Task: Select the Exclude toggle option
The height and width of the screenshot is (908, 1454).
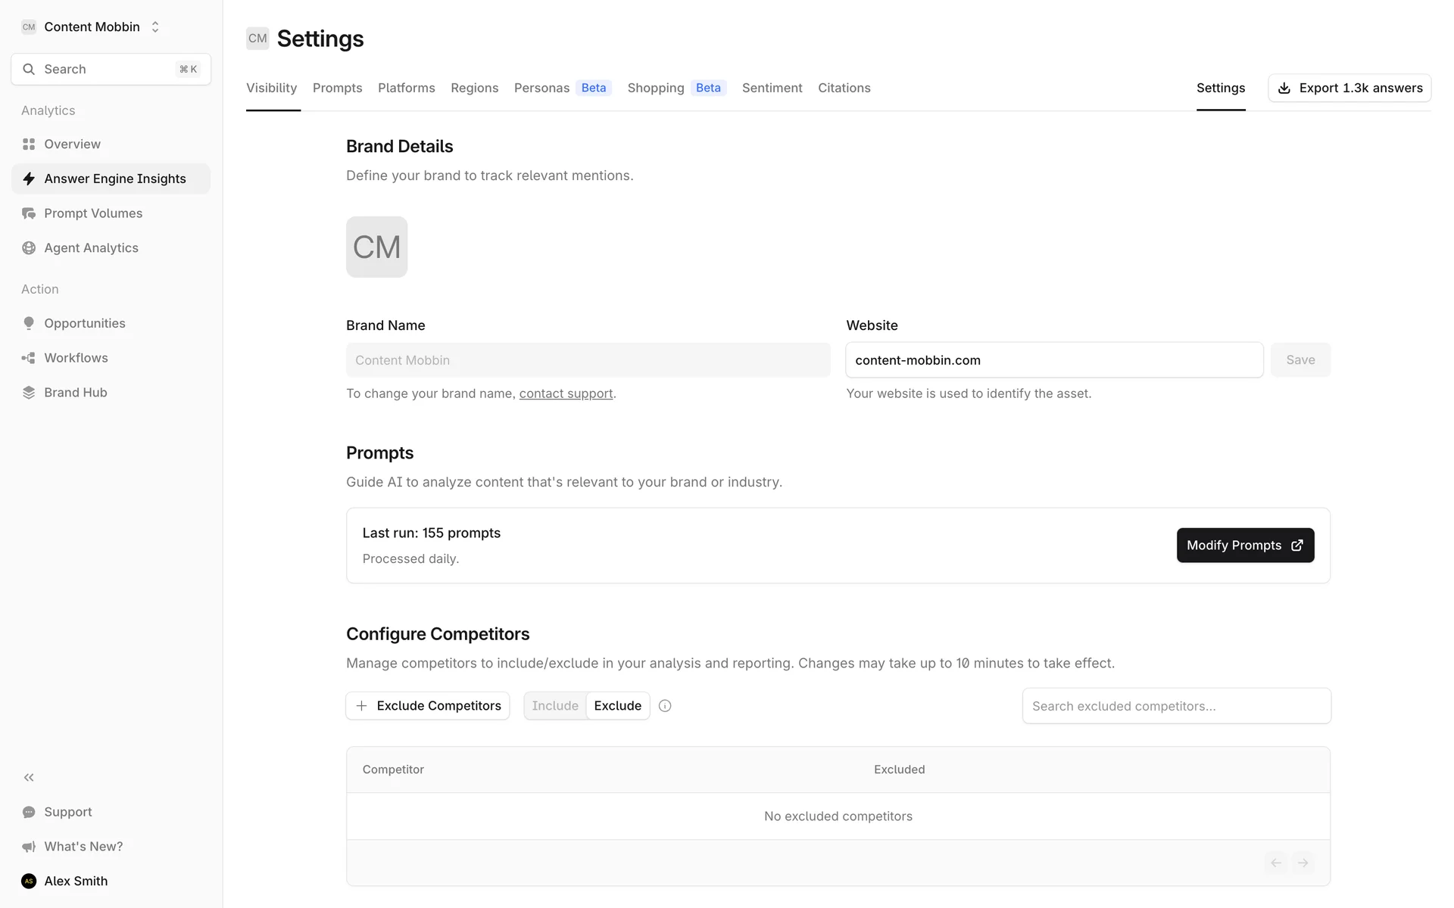Action: coord(617,706)
